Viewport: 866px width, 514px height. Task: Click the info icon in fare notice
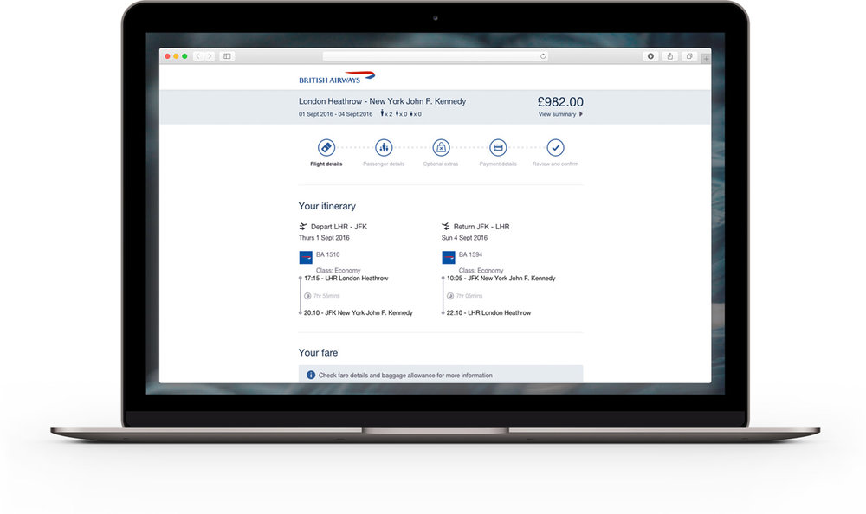pos(311,375)
